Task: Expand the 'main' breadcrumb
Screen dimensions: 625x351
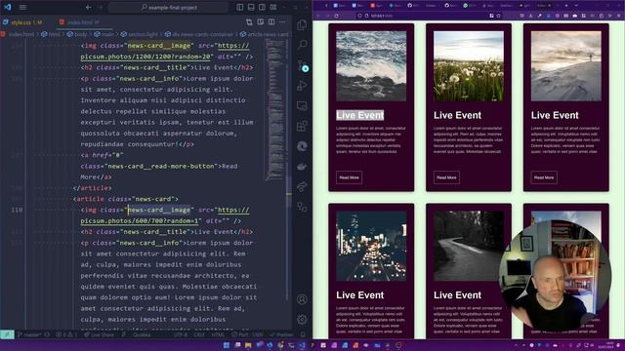Action: pyautogui.click(x=104, y=34)
